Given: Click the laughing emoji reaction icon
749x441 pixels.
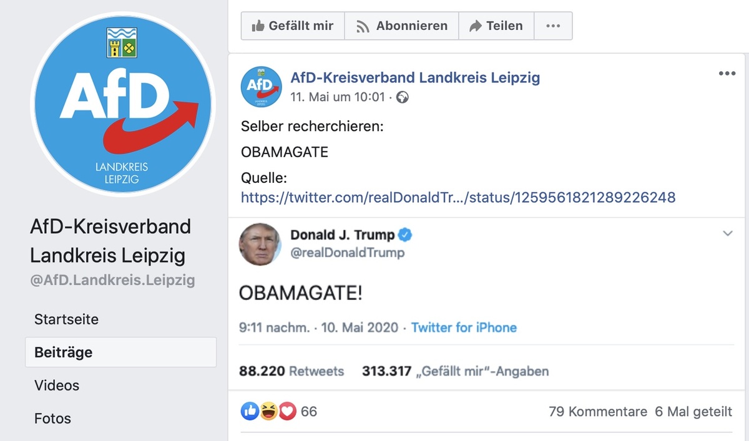Looking at the screenshot, I should (x=268, y=412).
